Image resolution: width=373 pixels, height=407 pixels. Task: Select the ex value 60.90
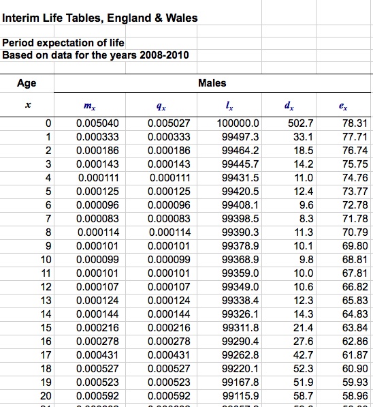(x=355, y=369)
